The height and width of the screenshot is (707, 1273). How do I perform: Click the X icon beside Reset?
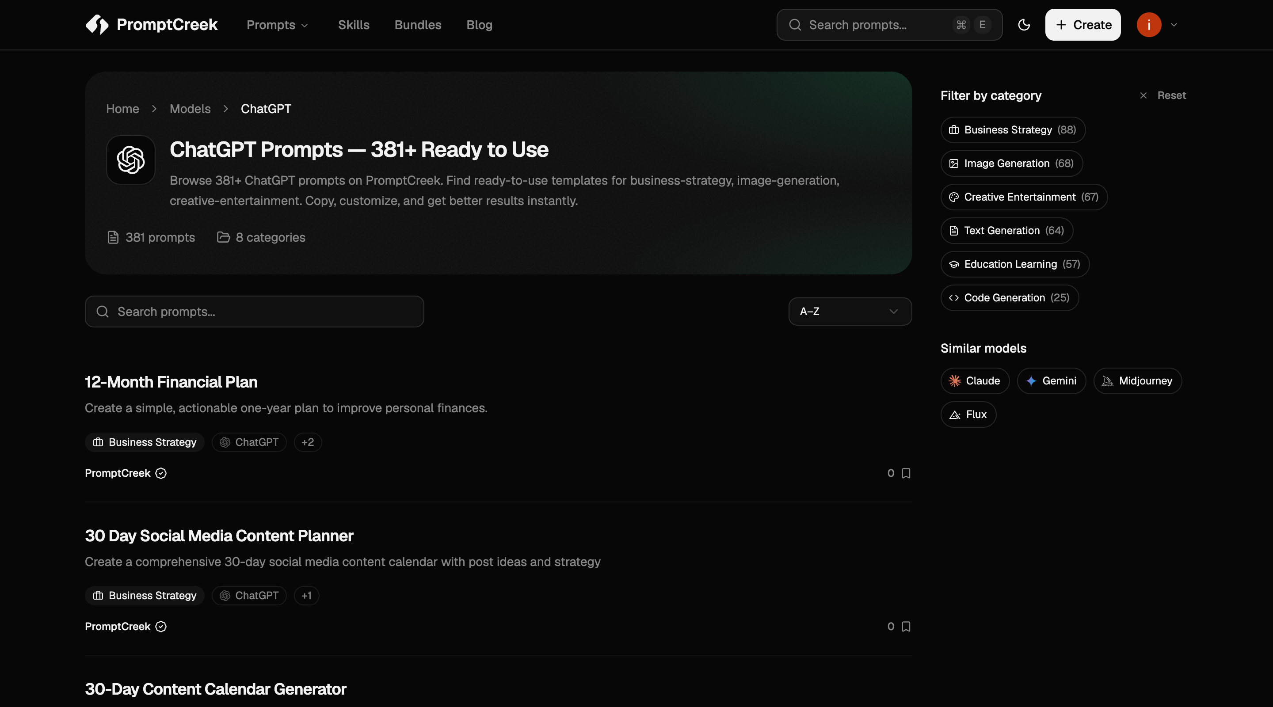point(1143,95)
